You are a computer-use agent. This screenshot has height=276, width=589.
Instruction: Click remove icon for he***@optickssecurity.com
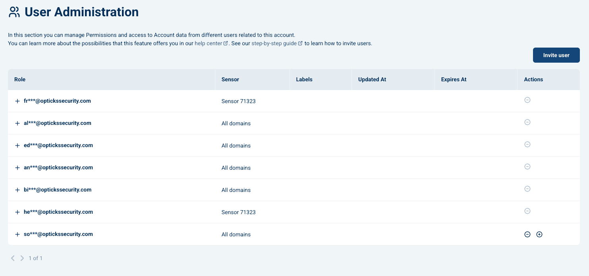527,211
